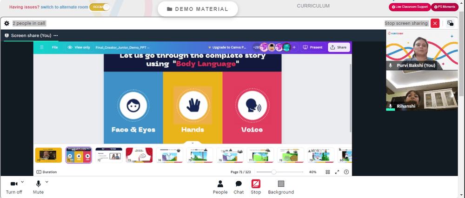Screen dimensions: 465x198
Task: Click the DEMO MATERIAL button
Action: 198,9
